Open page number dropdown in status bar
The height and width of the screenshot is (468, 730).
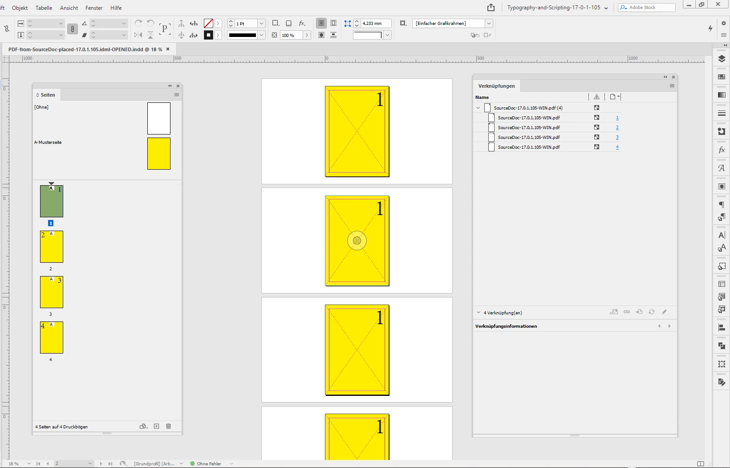90,464
